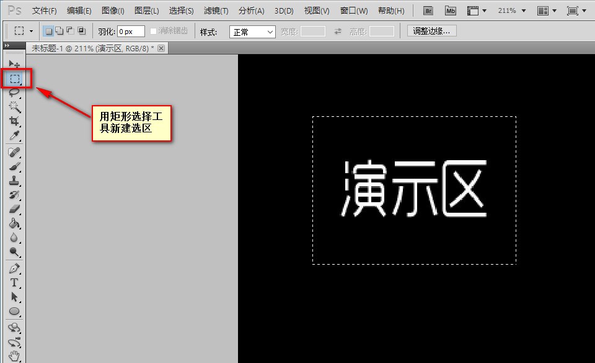Launch Adobe Bridge via Br icon

click(x=428, y=11)
